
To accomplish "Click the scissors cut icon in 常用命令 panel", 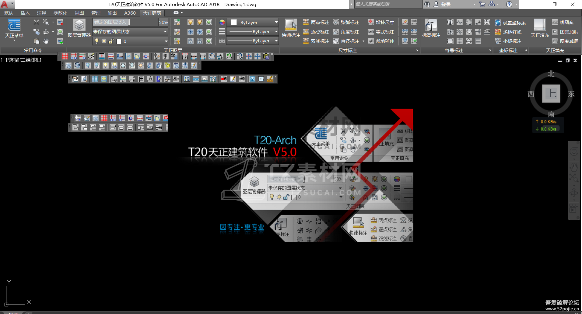I will coord(37,22).
